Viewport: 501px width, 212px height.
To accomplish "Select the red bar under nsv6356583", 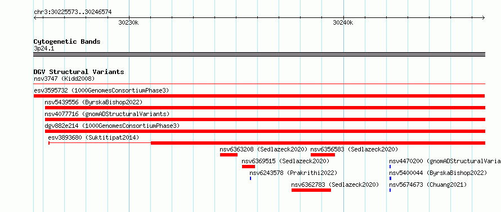I will [x=323, y=155].
